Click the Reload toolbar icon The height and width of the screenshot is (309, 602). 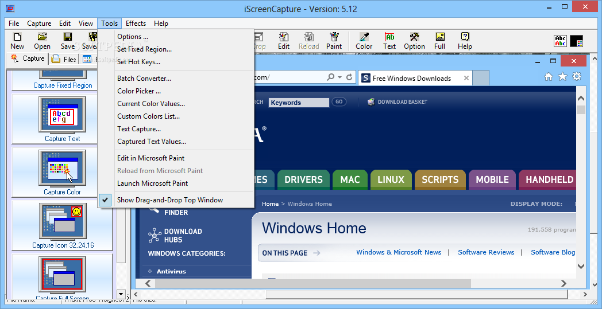[308, 41]
